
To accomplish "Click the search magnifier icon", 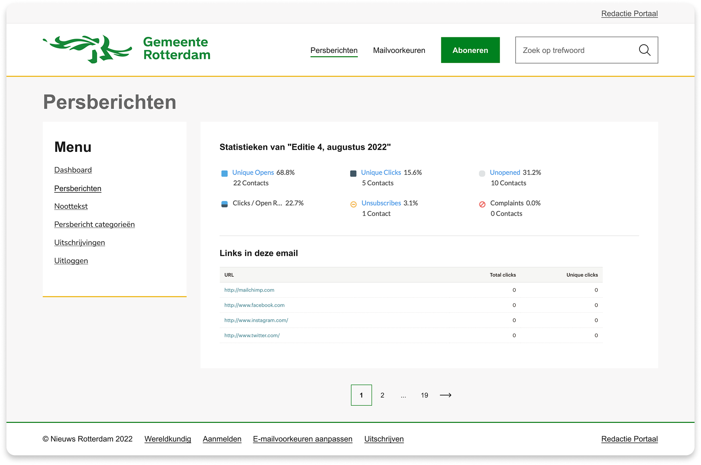I will coord(644,50).
